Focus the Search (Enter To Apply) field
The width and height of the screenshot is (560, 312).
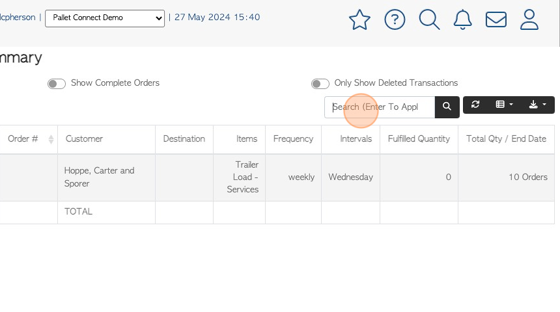point(380,107)
